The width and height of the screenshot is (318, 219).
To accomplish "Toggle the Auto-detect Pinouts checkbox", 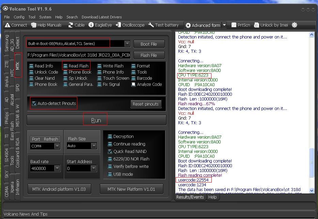I will (34, 104).
